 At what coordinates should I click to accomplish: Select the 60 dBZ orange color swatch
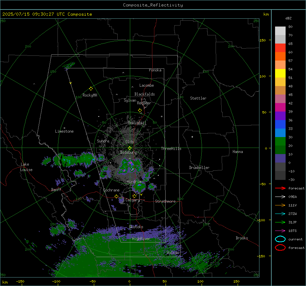coord(280,56)
